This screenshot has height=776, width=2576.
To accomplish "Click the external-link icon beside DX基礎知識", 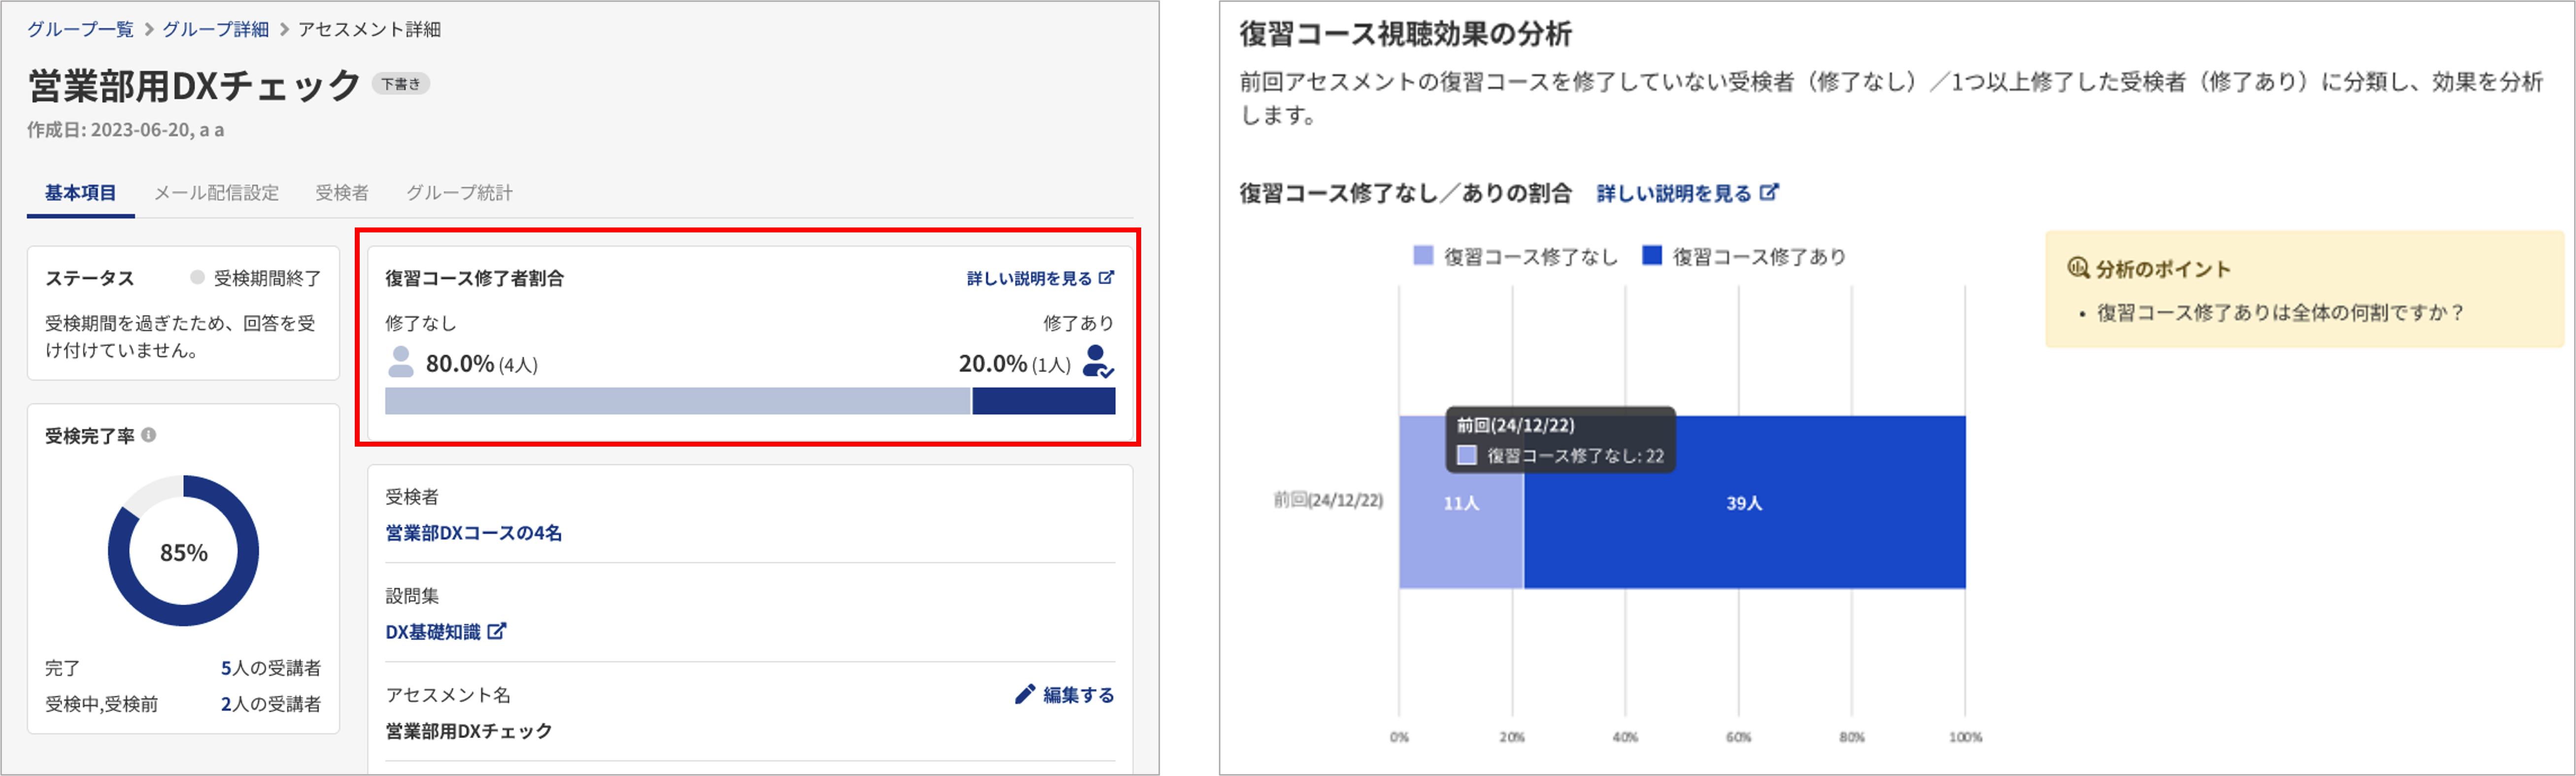I will pos(497,631).
